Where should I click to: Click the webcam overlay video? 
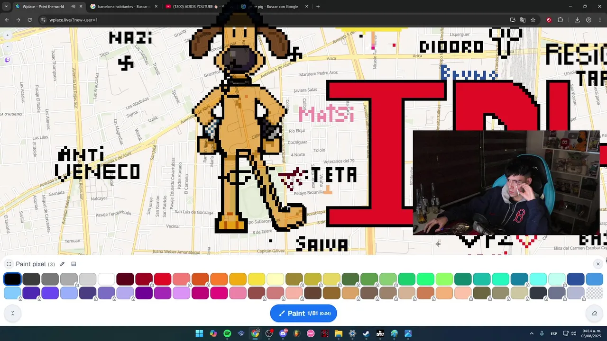pyautogui.click(x=506, y=183)
